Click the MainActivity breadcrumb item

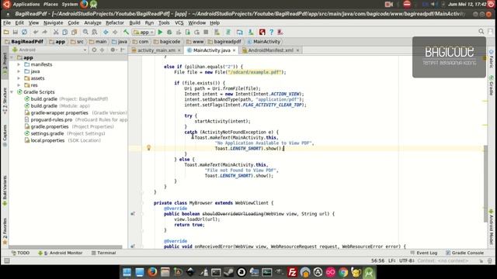coord(264,41)
